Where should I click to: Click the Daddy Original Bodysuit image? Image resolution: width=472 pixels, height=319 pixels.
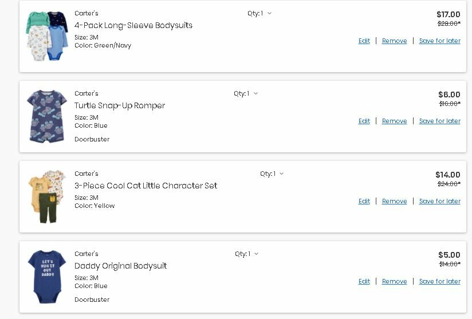47,277
